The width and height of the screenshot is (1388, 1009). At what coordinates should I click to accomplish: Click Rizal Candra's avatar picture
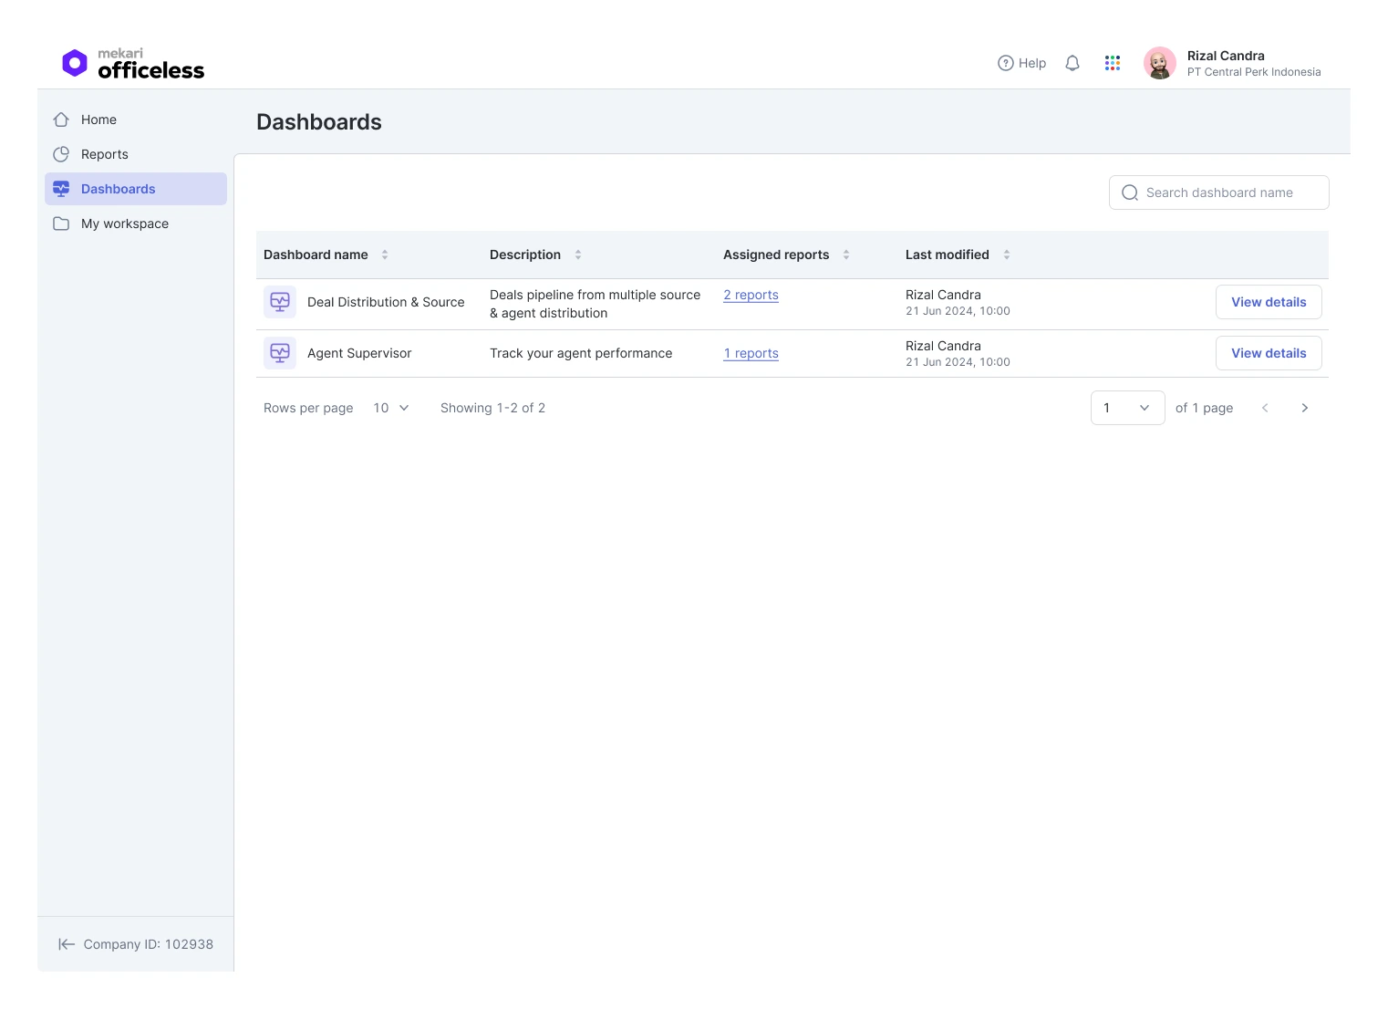tap(1160, 63)
